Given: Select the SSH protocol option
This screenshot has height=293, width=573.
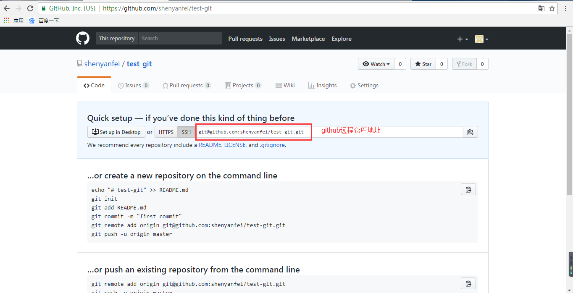Looking at the screenshot, I should coord(186,132).
